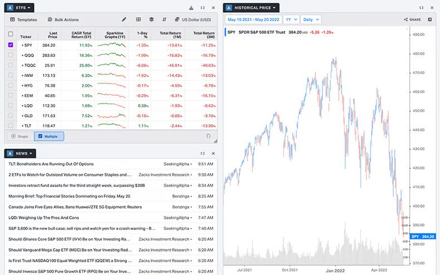Close the News panel
Viewport: 440px width, 275px height.
click(213, 154)
